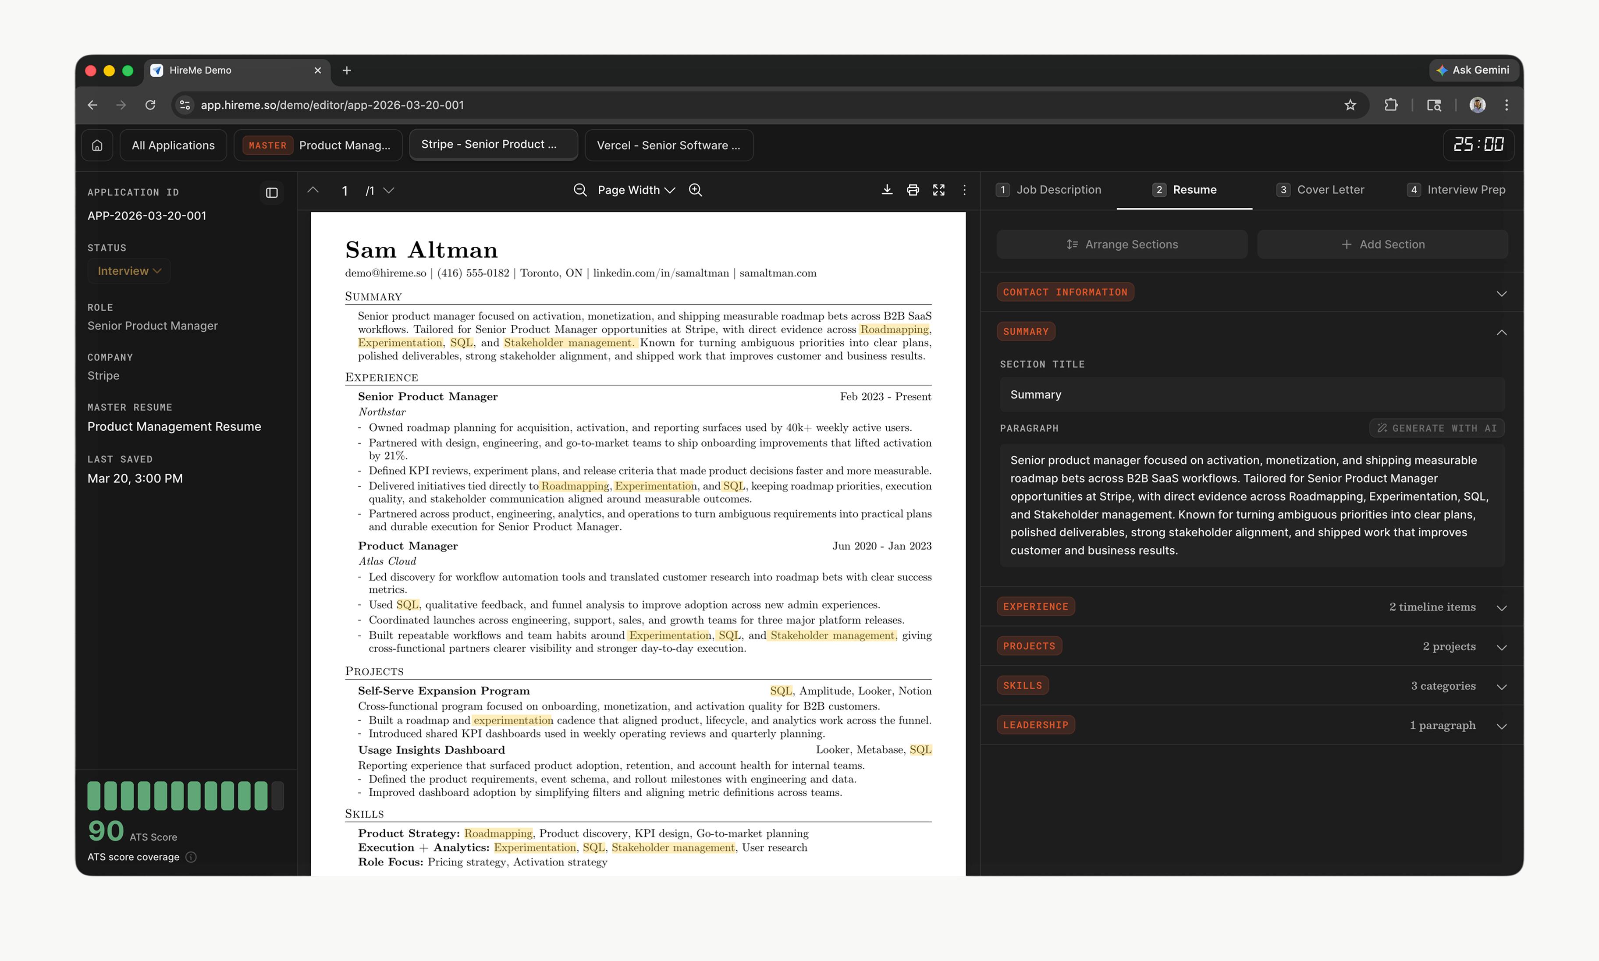
Task: Zoom in on the resume preview
Action: 696,190
